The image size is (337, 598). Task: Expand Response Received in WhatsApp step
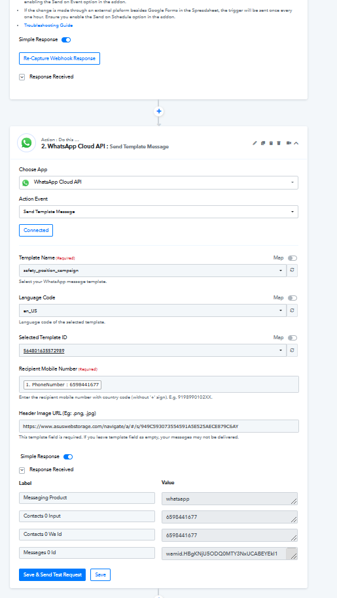point(22,470)
